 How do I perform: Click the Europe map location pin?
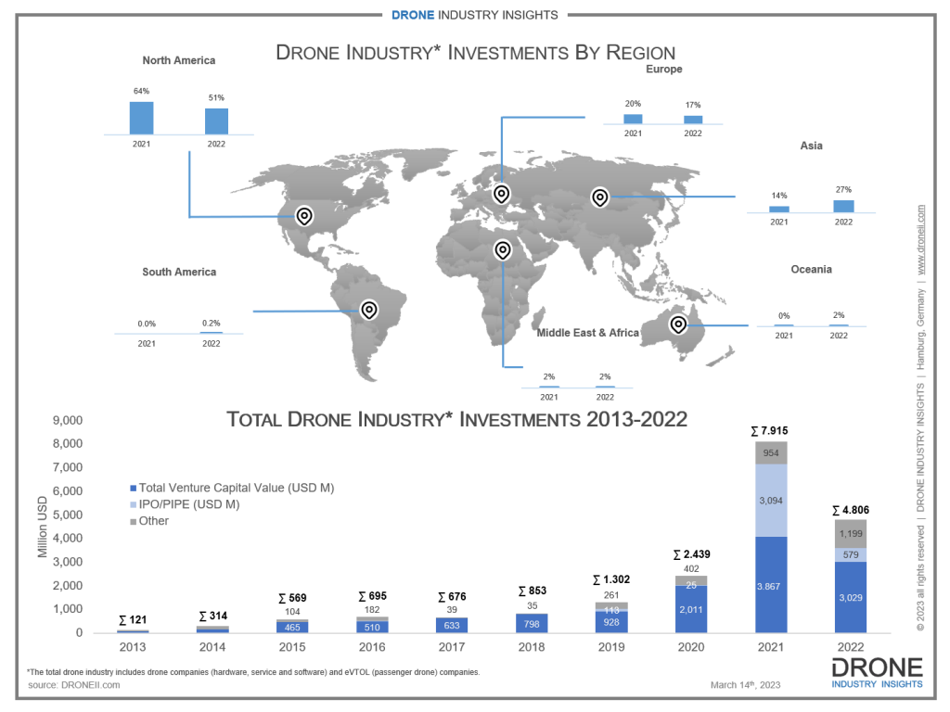click(501, 195)
